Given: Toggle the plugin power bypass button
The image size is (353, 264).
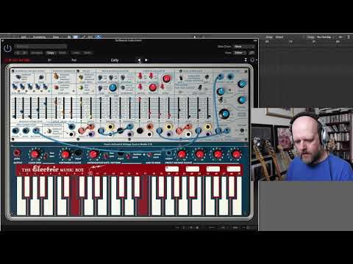Looking at the screenshot, I should (7, 48).
